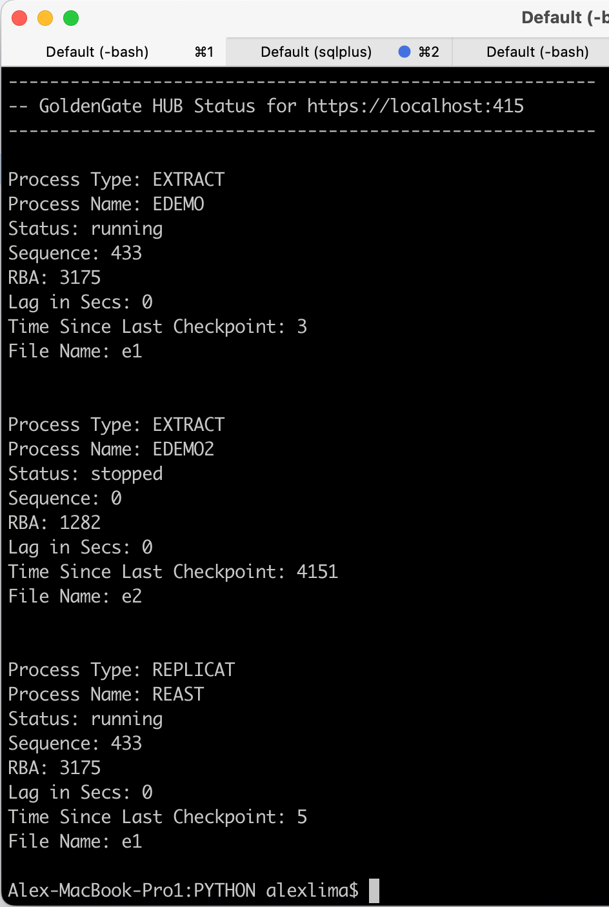Click the "File Name: e2" line

75,597
